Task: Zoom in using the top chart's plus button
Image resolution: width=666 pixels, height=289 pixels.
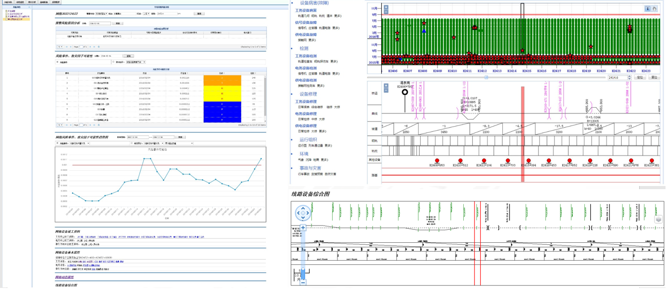Action: [386, 8]
